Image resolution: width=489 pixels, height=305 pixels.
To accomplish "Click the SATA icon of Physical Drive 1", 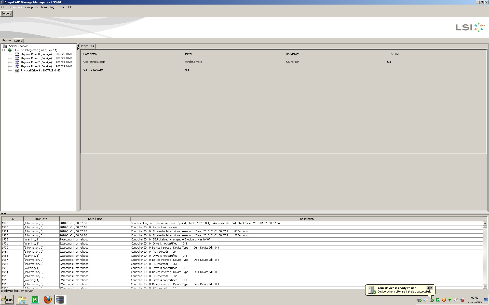I will (x=17, y=58).
